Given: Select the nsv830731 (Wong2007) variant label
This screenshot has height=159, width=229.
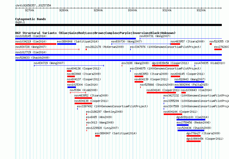Looking at the screenshot, I should click(155, 36).
